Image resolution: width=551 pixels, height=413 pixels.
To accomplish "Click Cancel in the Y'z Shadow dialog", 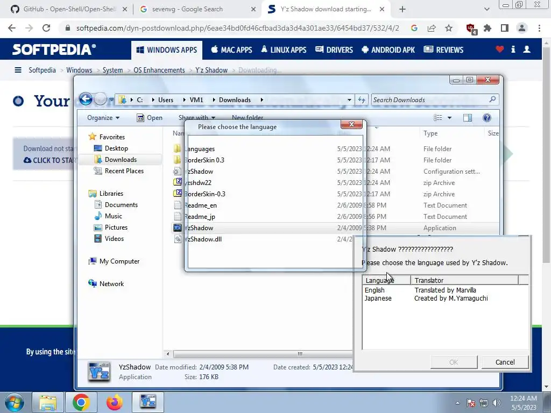I will coord(505,362).
